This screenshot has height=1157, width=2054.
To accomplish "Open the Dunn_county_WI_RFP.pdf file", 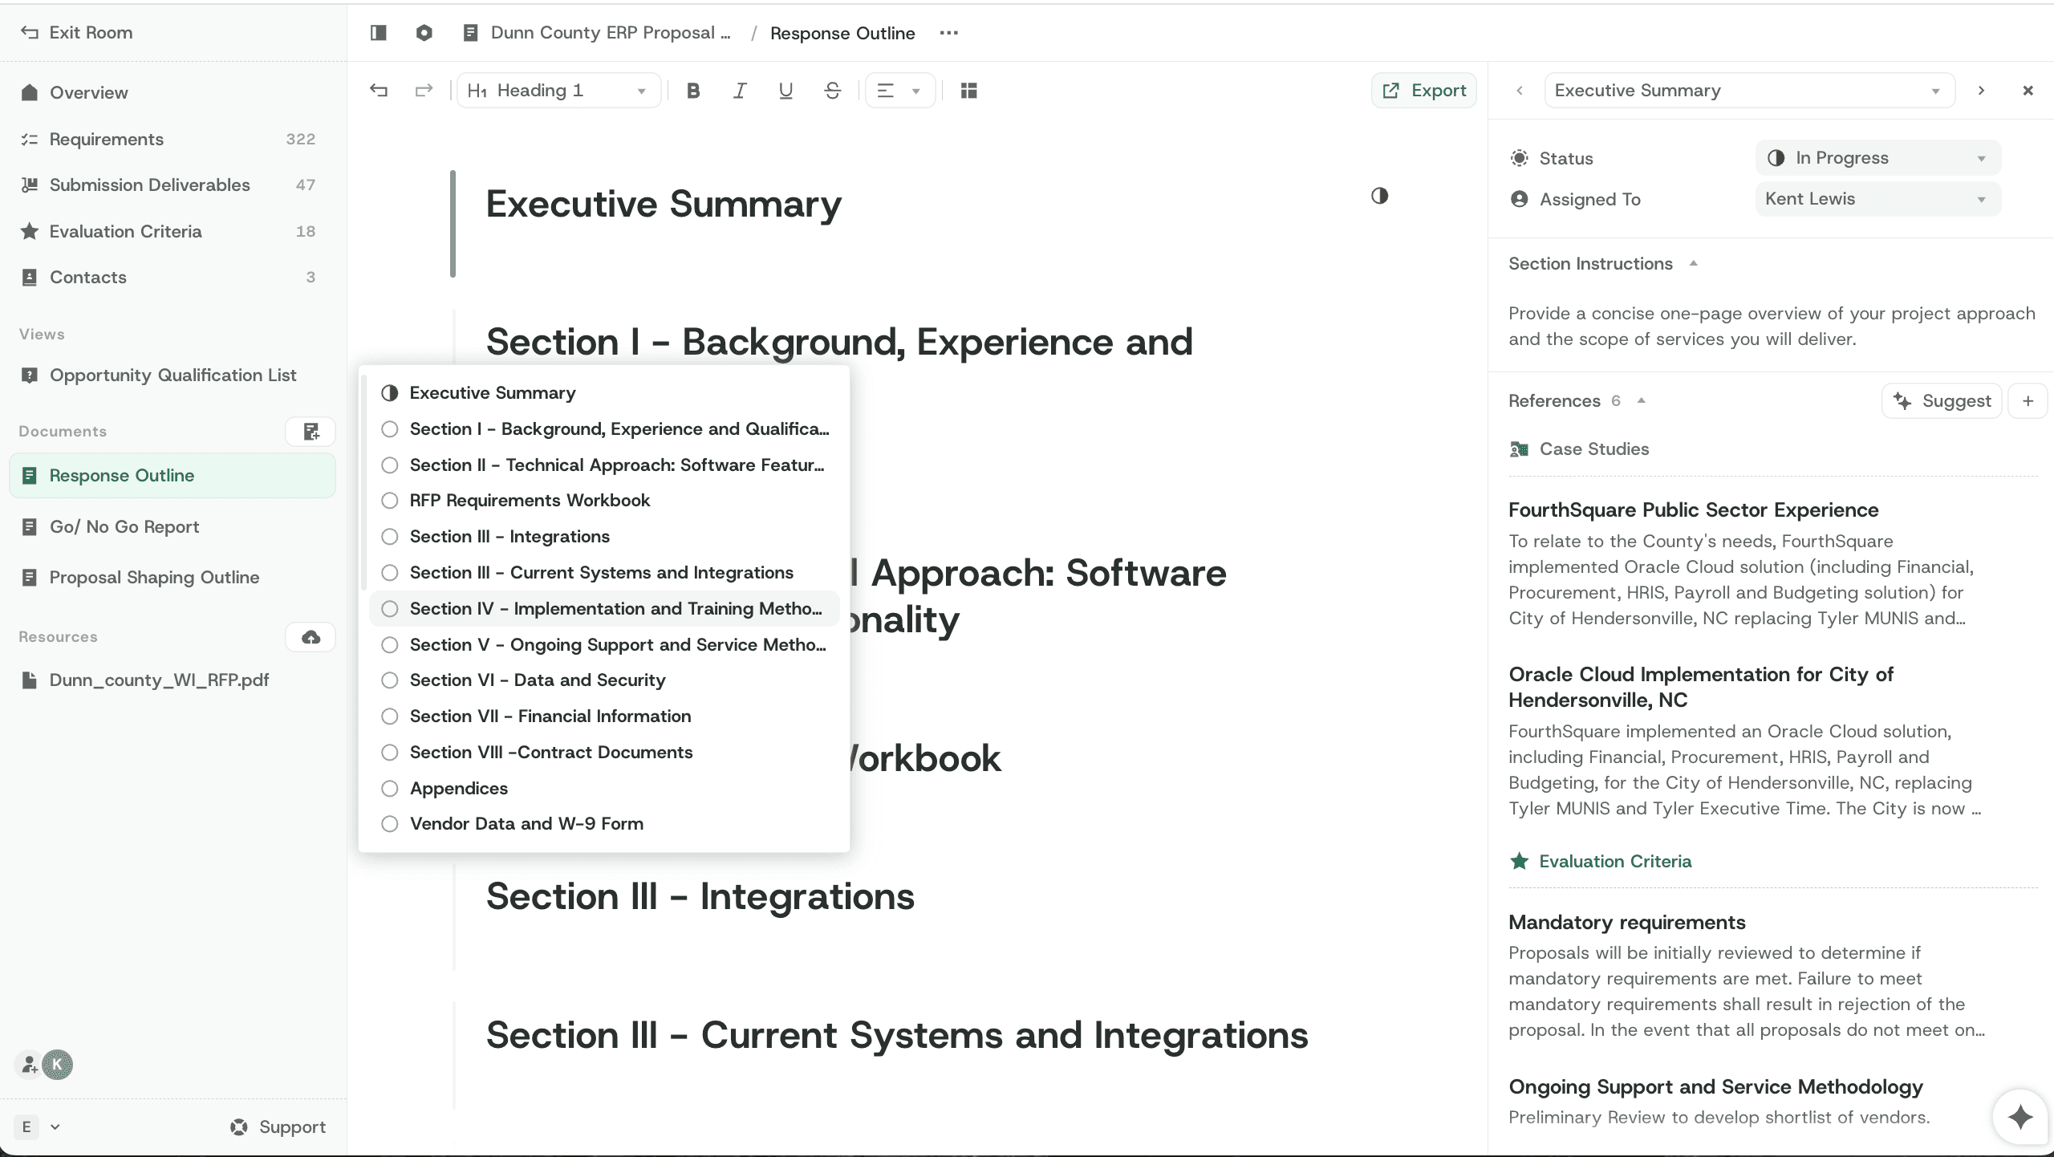I will pyautogui.click(x=160, y=680).
